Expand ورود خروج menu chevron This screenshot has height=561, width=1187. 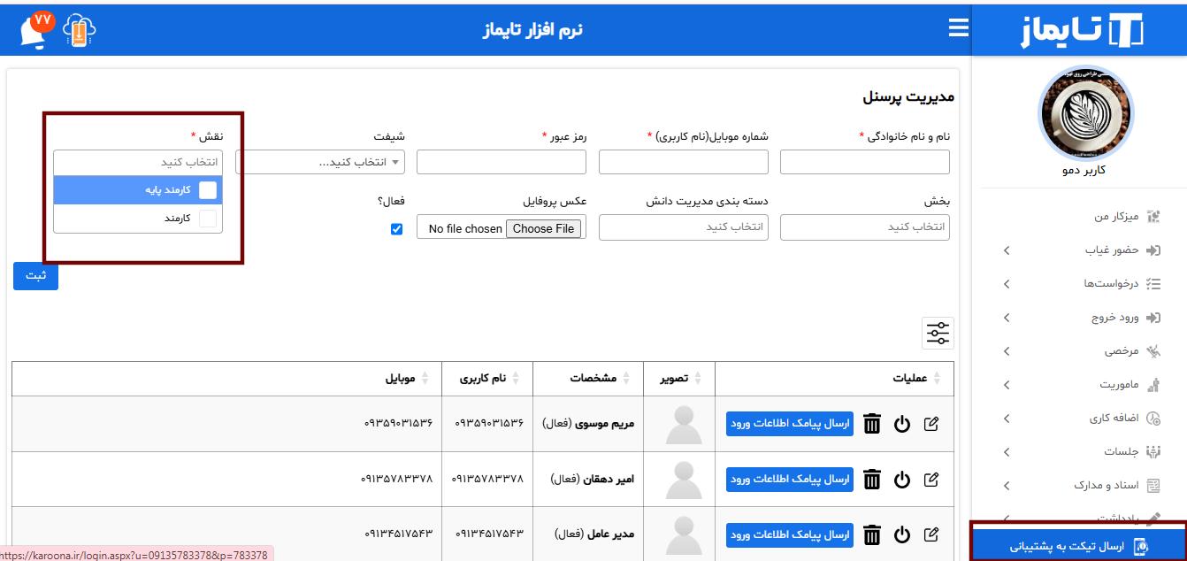1007,319
